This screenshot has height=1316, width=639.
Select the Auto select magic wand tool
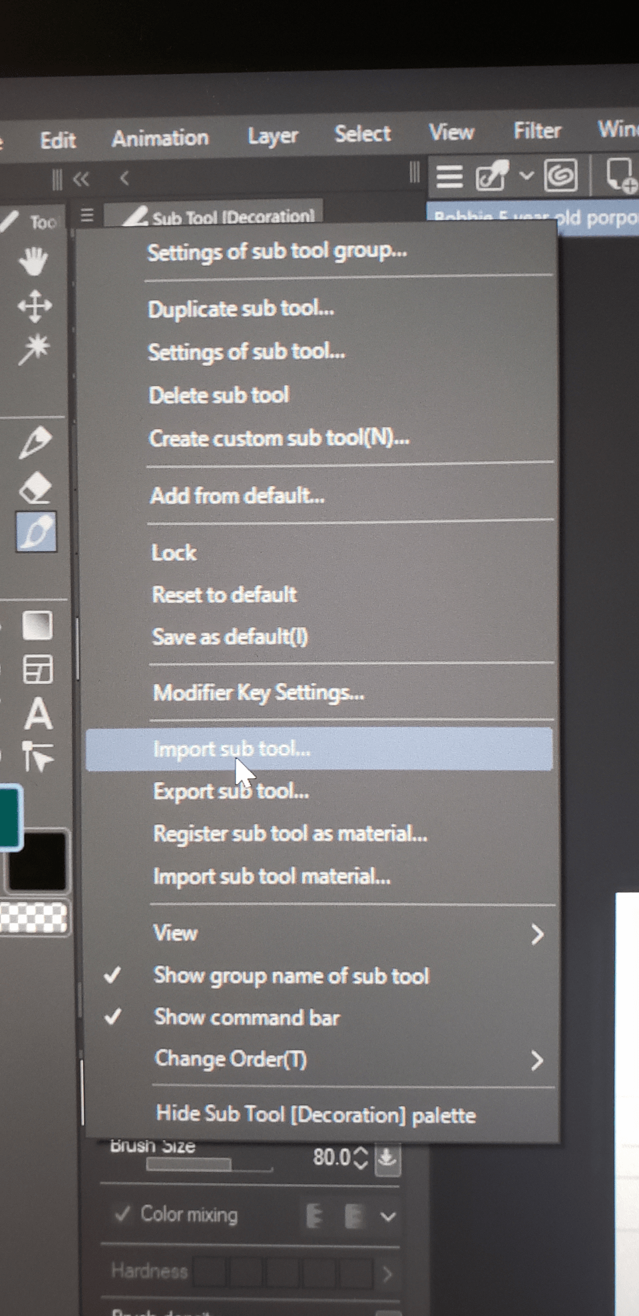(x=35, y=349)
